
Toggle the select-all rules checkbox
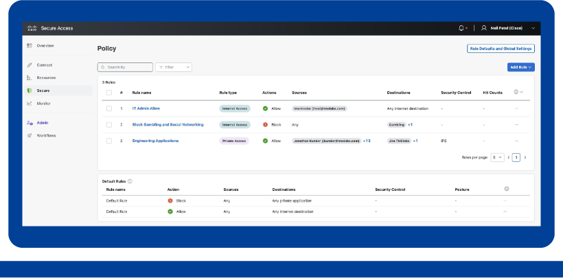click(108, 93)
